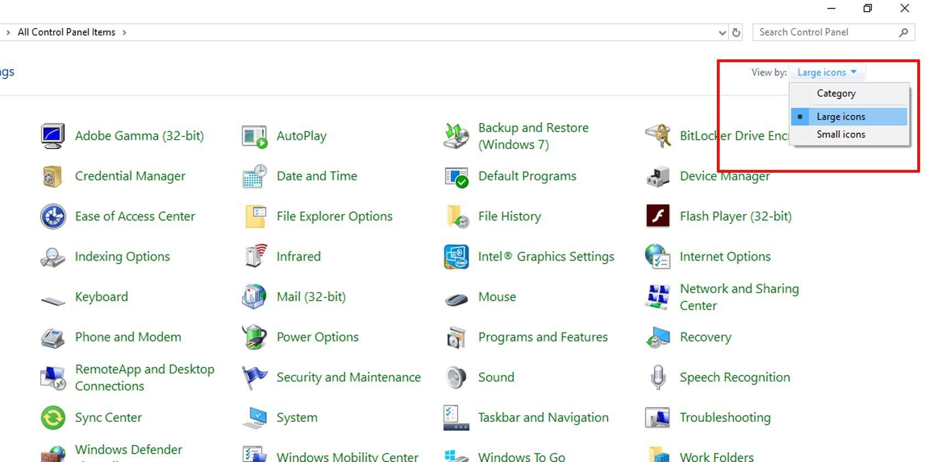The width and height of the screenshot is (925, 462).
Task: Open Power Options link
Action: pyautogui.click(x=317, y=337)
